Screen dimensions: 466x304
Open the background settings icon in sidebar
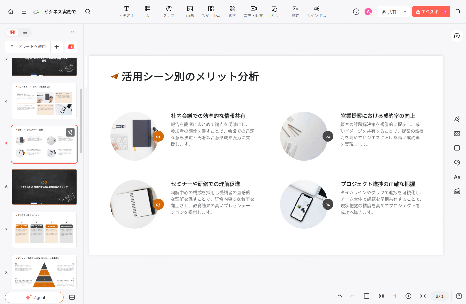457,134
